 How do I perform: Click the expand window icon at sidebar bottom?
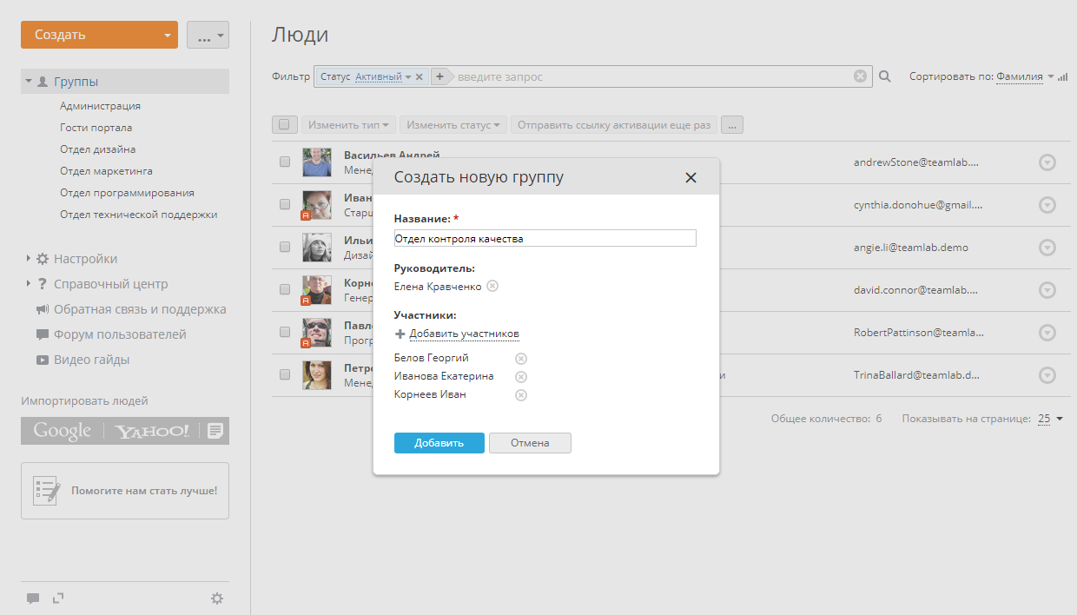click(x=58, y=598)
